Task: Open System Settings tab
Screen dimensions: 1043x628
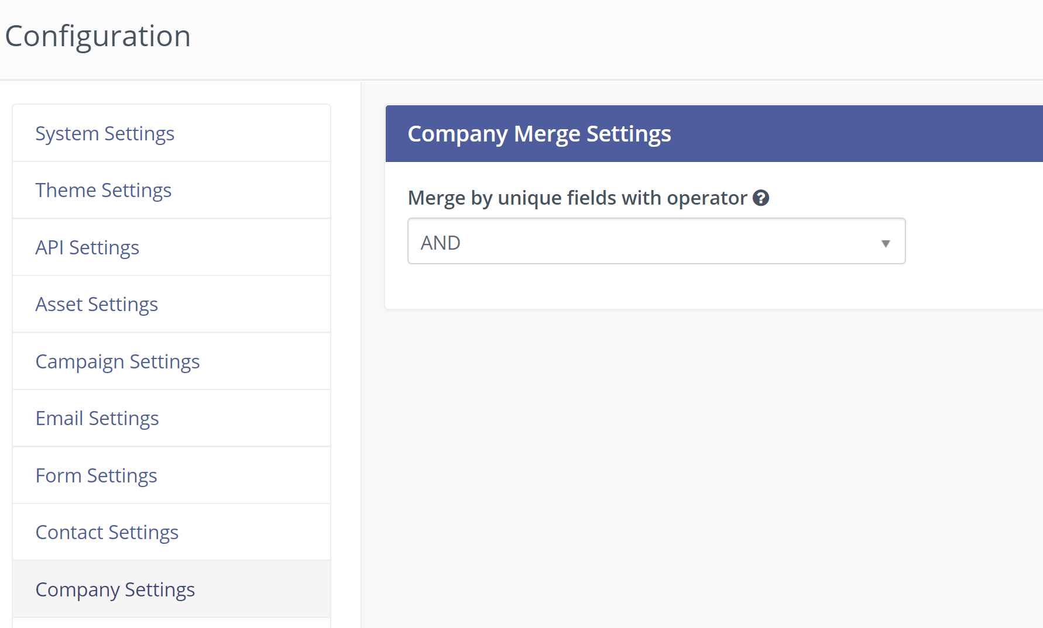Action: (105, 133)
